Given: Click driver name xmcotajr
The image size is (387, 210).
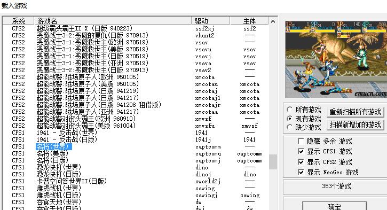Looking at the screenshot, I should coord(208,105).
